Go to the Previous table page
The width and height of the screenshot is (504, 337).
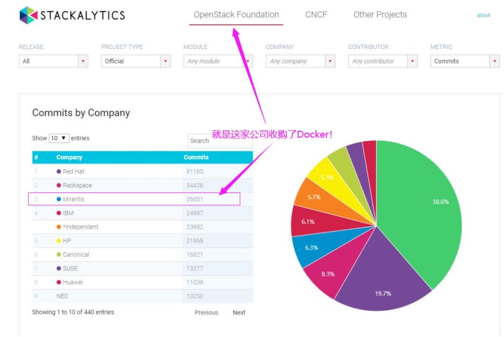(206, 312)
